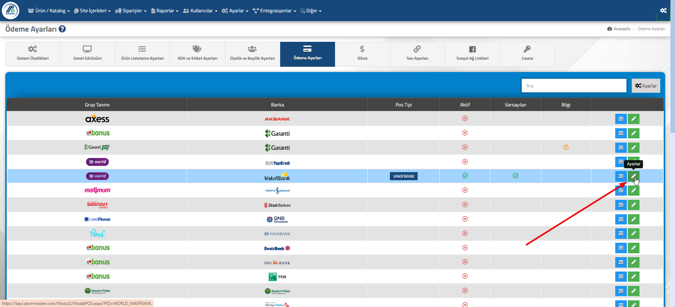Toggle Aktif status for Vakıfbank world row

coord(465,176)
